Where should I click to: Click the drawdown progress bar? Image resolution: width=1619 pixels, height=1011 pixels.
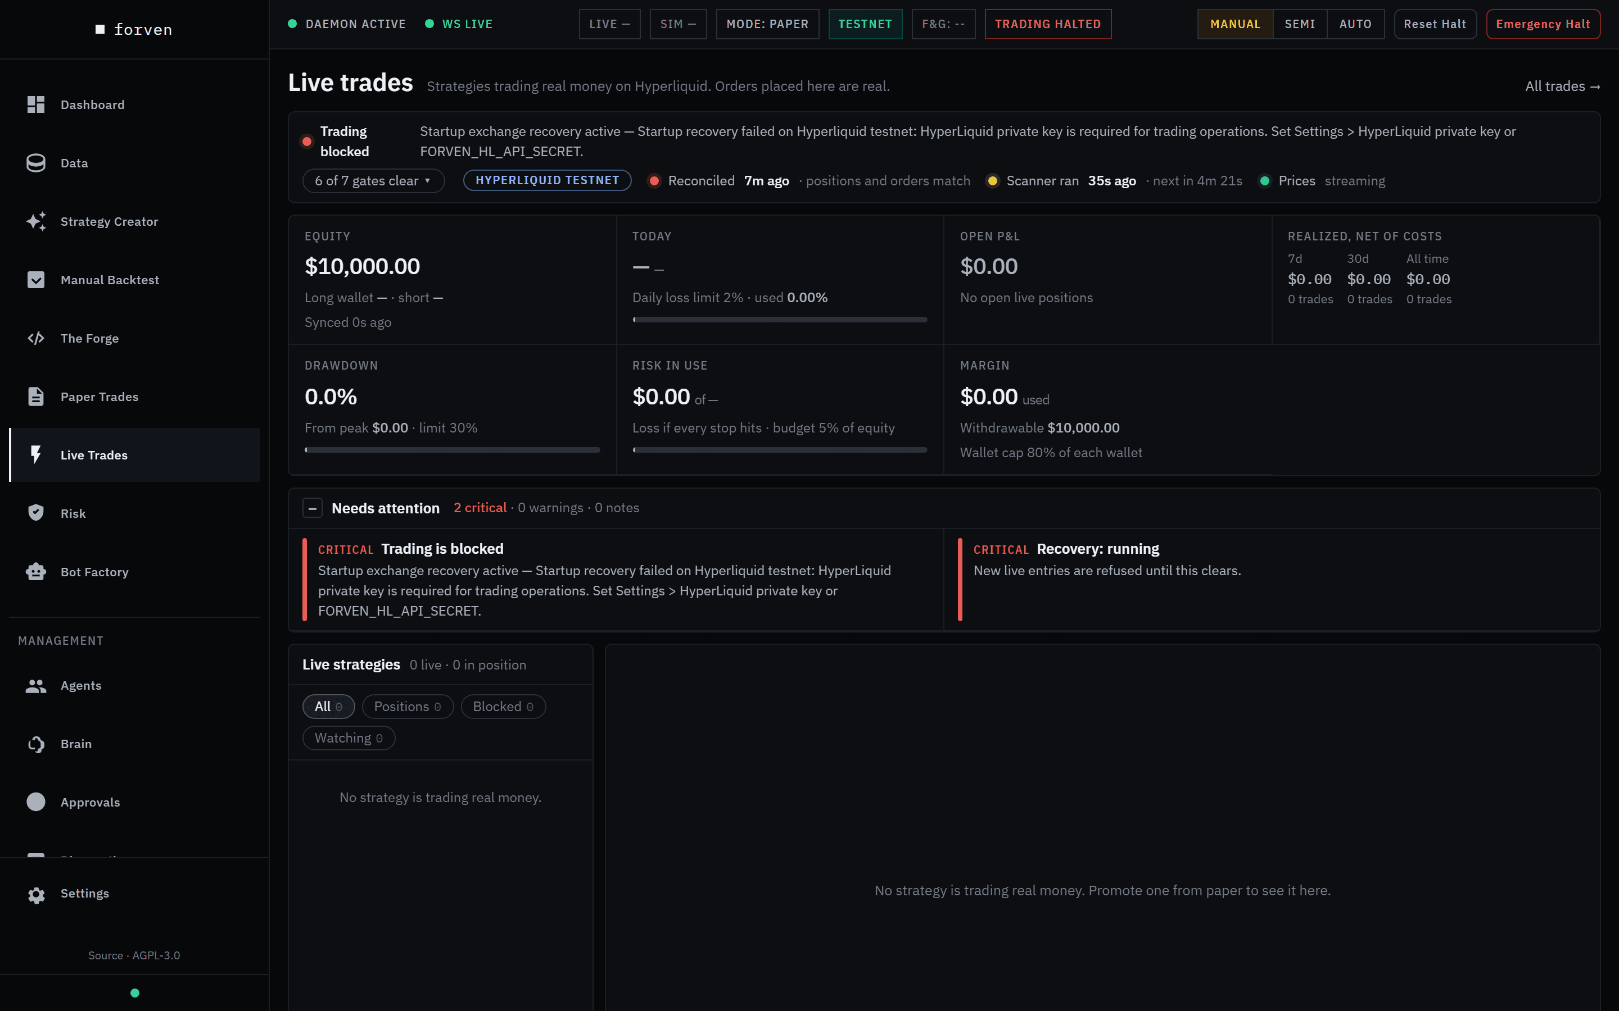tap(452, 450)
